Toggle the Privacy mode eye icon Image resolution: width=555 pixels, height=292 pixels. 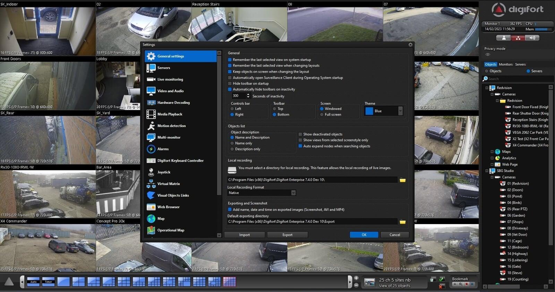coord(488,54)
